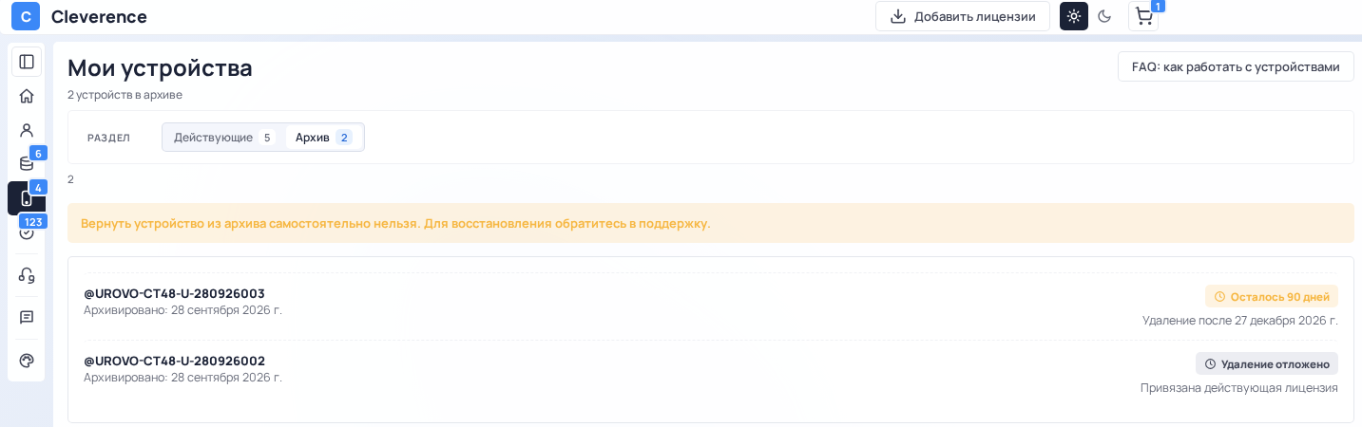Select the devices icon with badge 4
1362x427 pixels.
pos(27,197)
